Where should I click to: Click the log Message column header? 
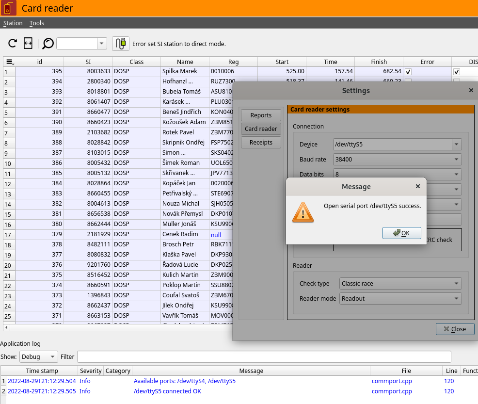251,371
